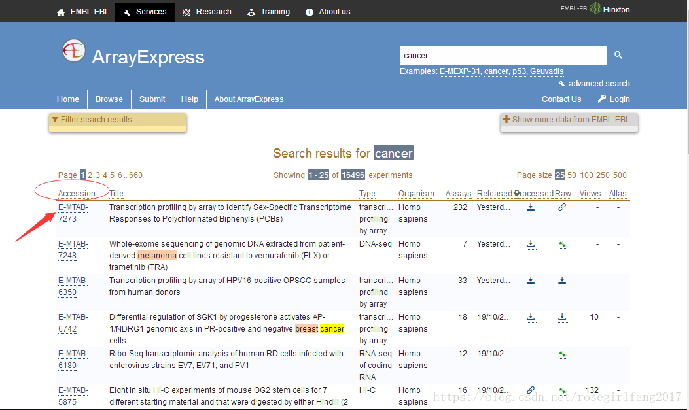Sort by Atlas column header
The width and height of the screenshot is (689, 410).
[x=618, y=193]
